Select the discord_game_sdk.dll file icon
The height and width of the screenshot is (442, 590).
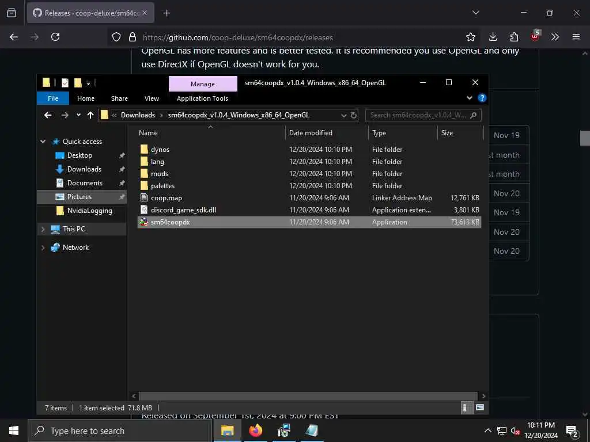[143, 209]
